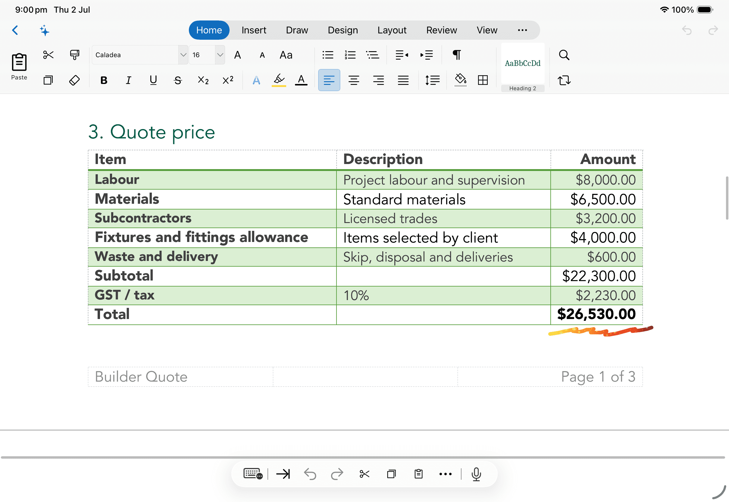Click the Cut scissors icon in ribbon
The height and width of the screenshot is (502, 729).
coord(48,55)
